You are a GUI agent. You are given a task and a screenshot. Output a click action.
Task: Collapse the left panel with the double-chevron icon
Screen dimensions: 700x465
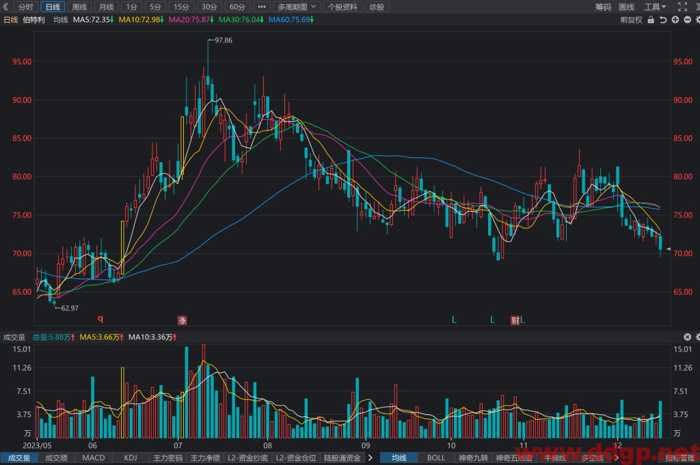click(5, 7)
